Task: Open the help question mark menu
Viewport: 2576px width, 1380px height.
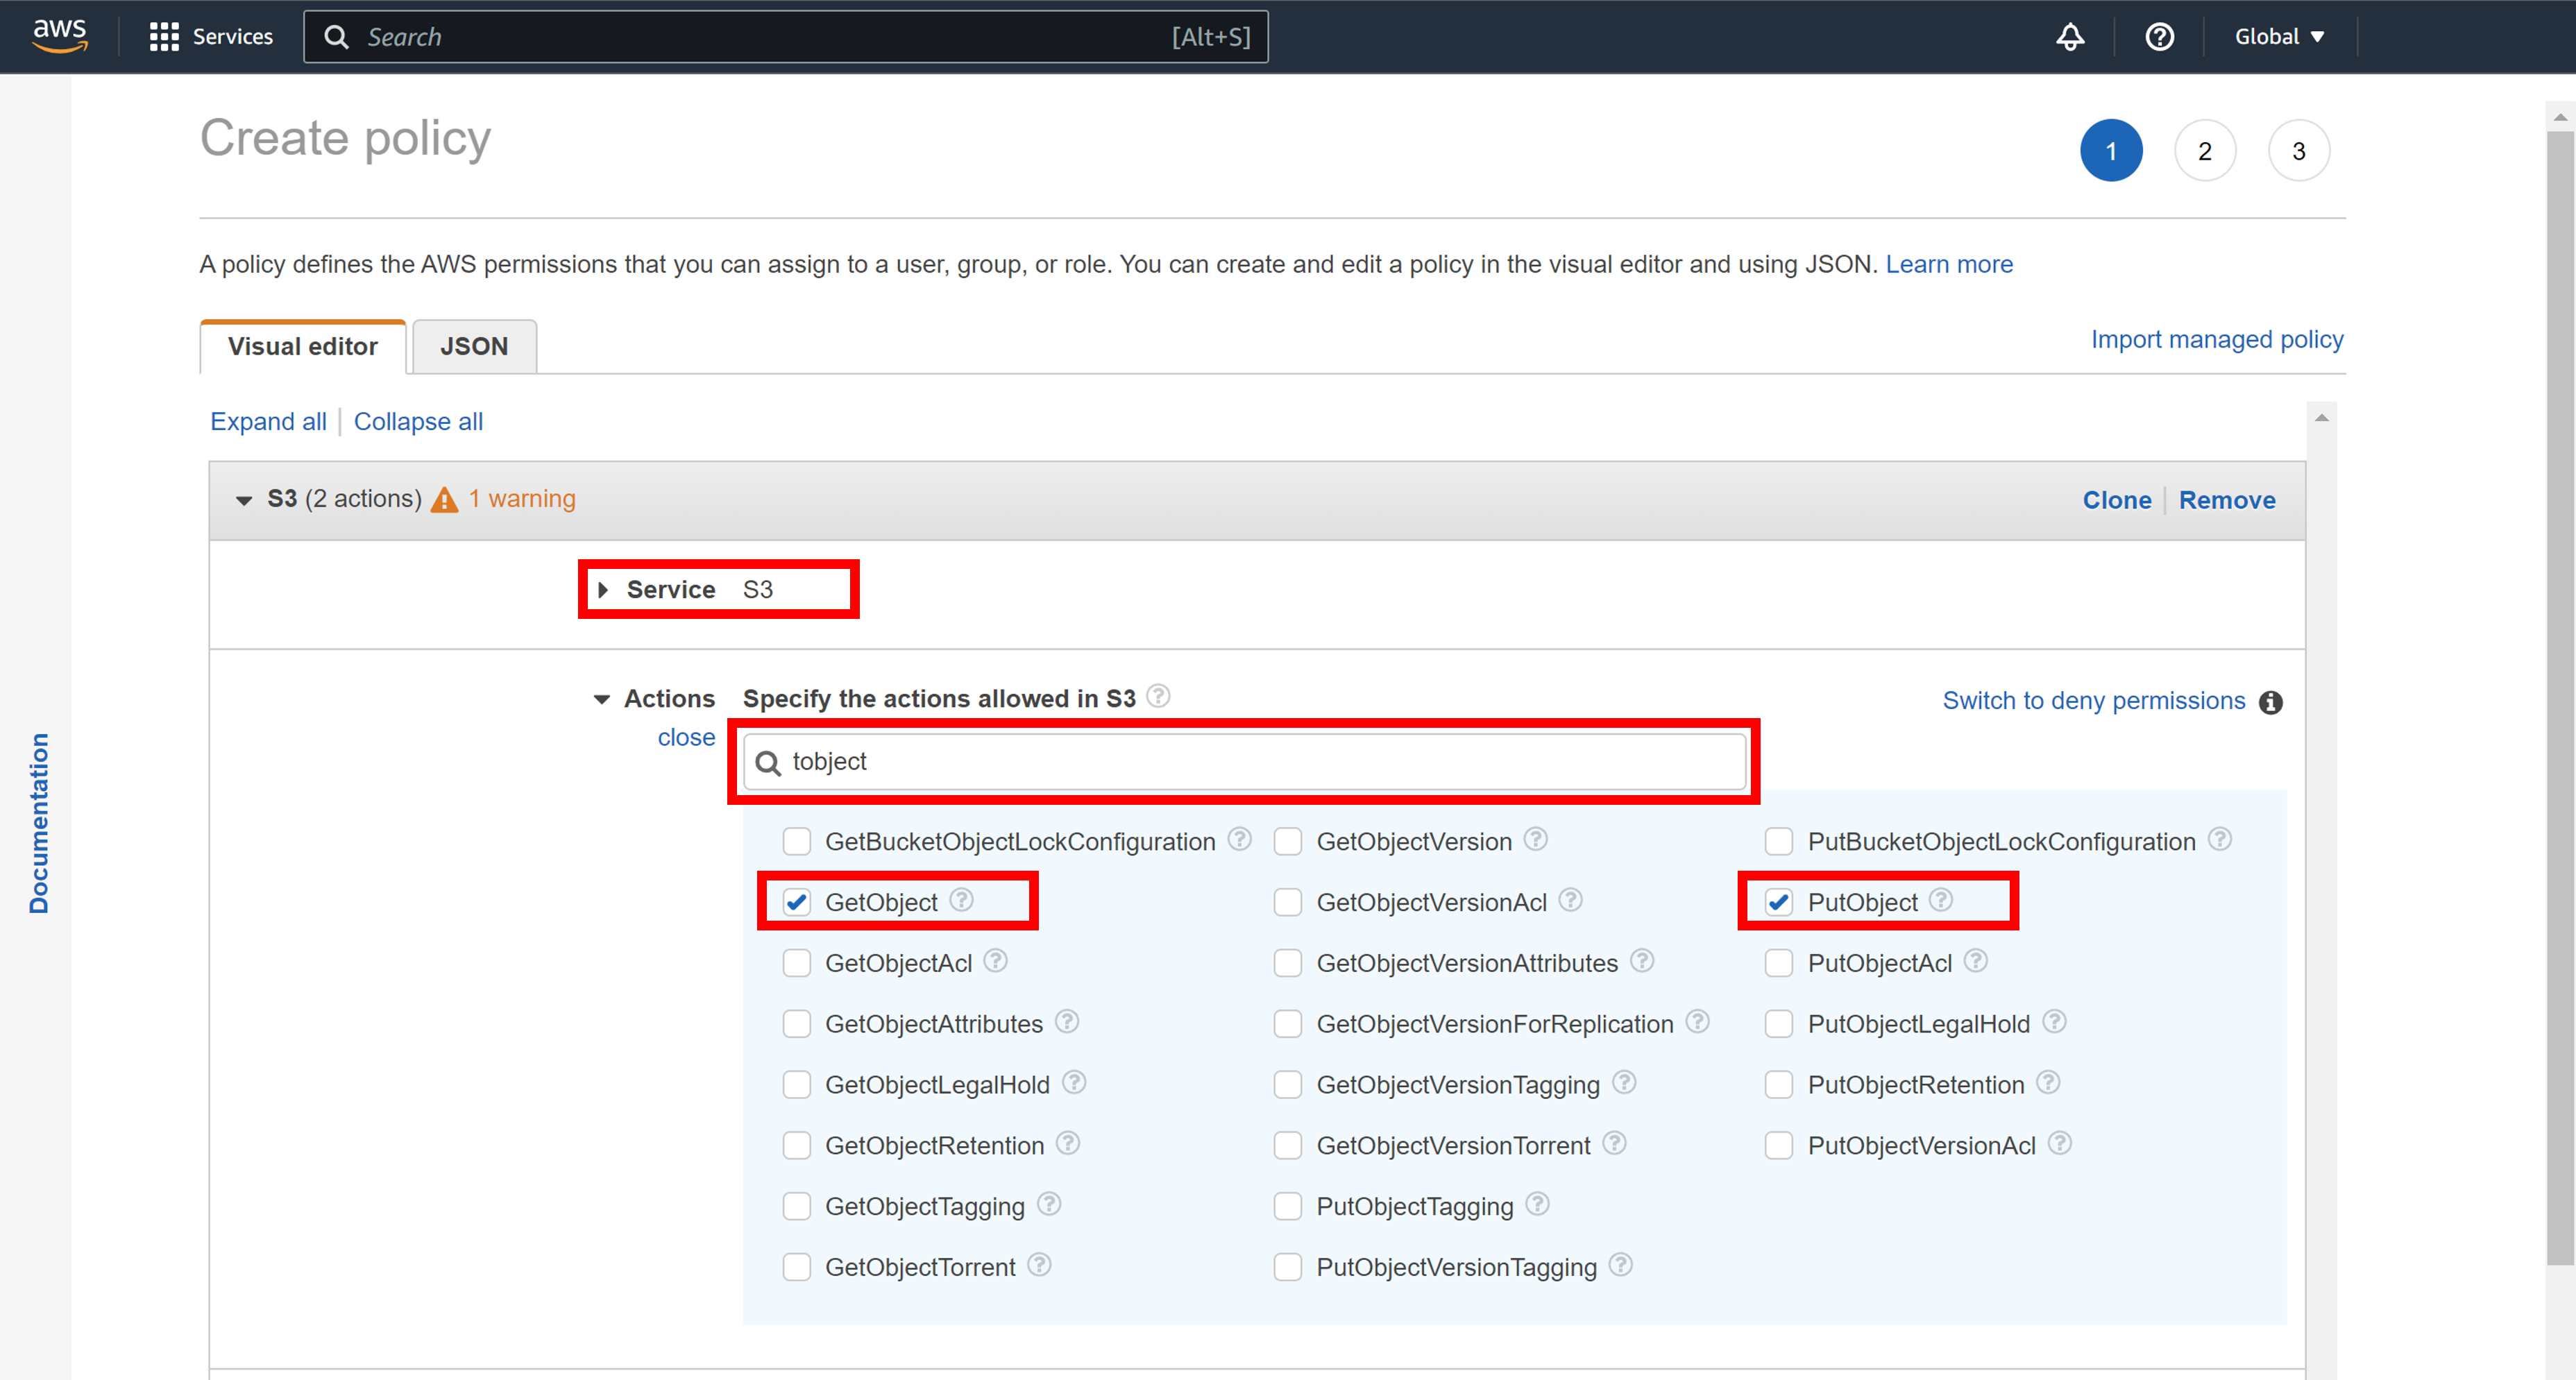Action: point(2160,37)
